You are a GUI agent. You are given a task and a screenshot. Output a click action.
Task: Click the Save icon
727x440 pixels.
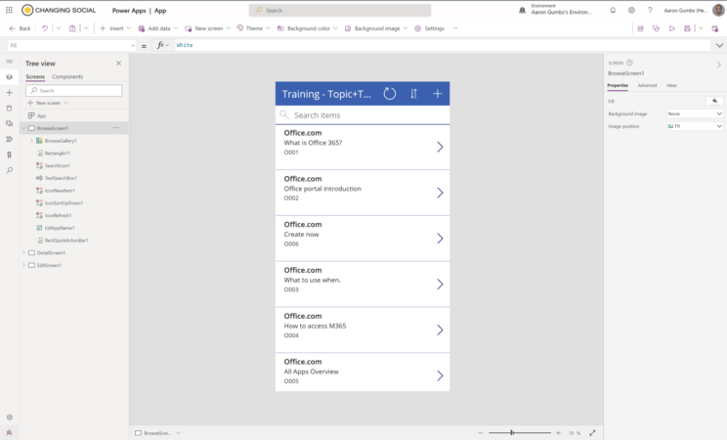point(687,28)
